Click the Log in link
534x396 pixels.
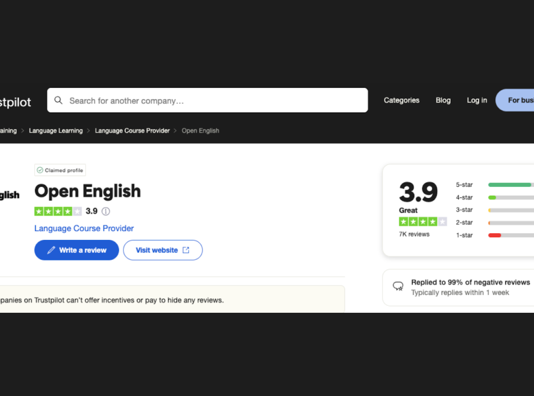tap(477, 100)
